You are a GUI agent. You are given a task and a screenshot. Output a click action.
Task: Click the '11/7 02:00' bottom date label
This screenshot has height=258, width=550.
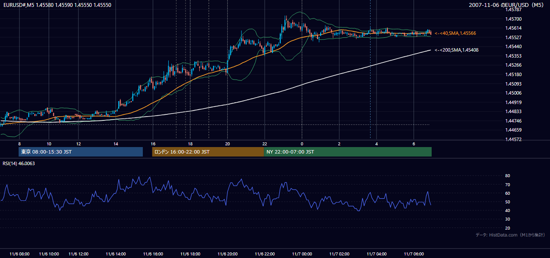[x=339, y=254]
